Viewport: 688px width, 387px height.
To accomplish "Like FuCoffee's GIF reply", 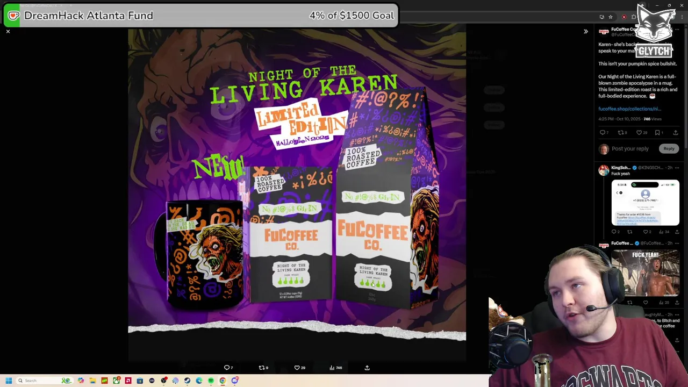I will tap(646, 303).
